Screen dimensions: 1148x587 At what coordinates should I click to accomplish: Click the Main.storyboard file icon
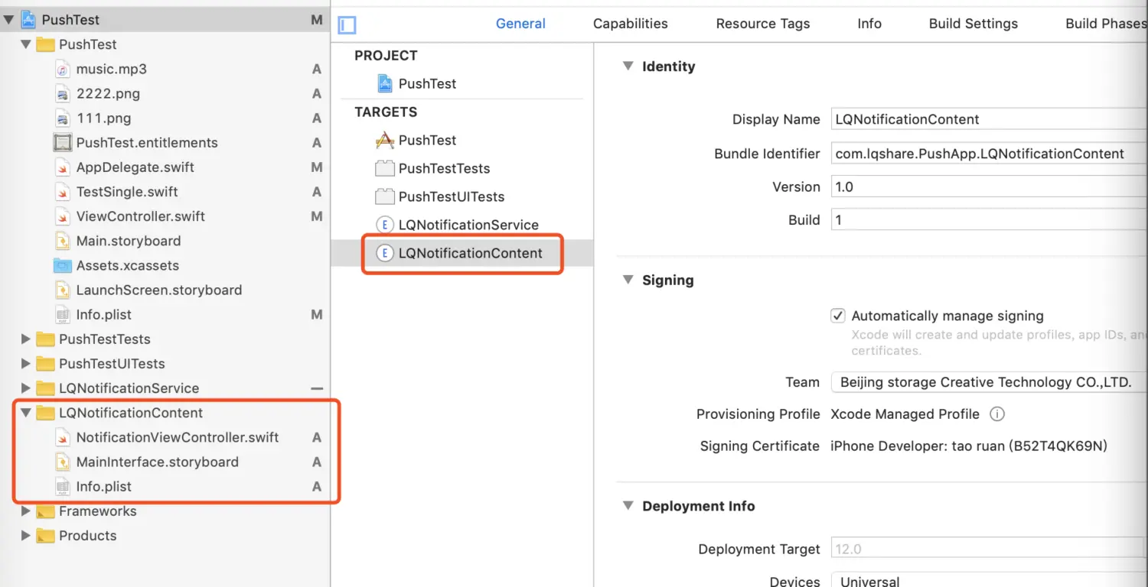tap(63, 241)
